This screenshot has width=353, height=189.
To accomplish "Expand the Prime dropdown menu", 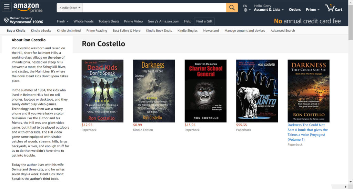I will [312, 10].
